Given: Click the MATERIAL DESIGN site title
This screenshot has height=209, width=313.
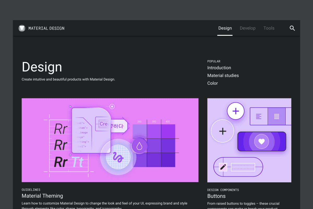Looking at the screenshot, I should (46, 28).
